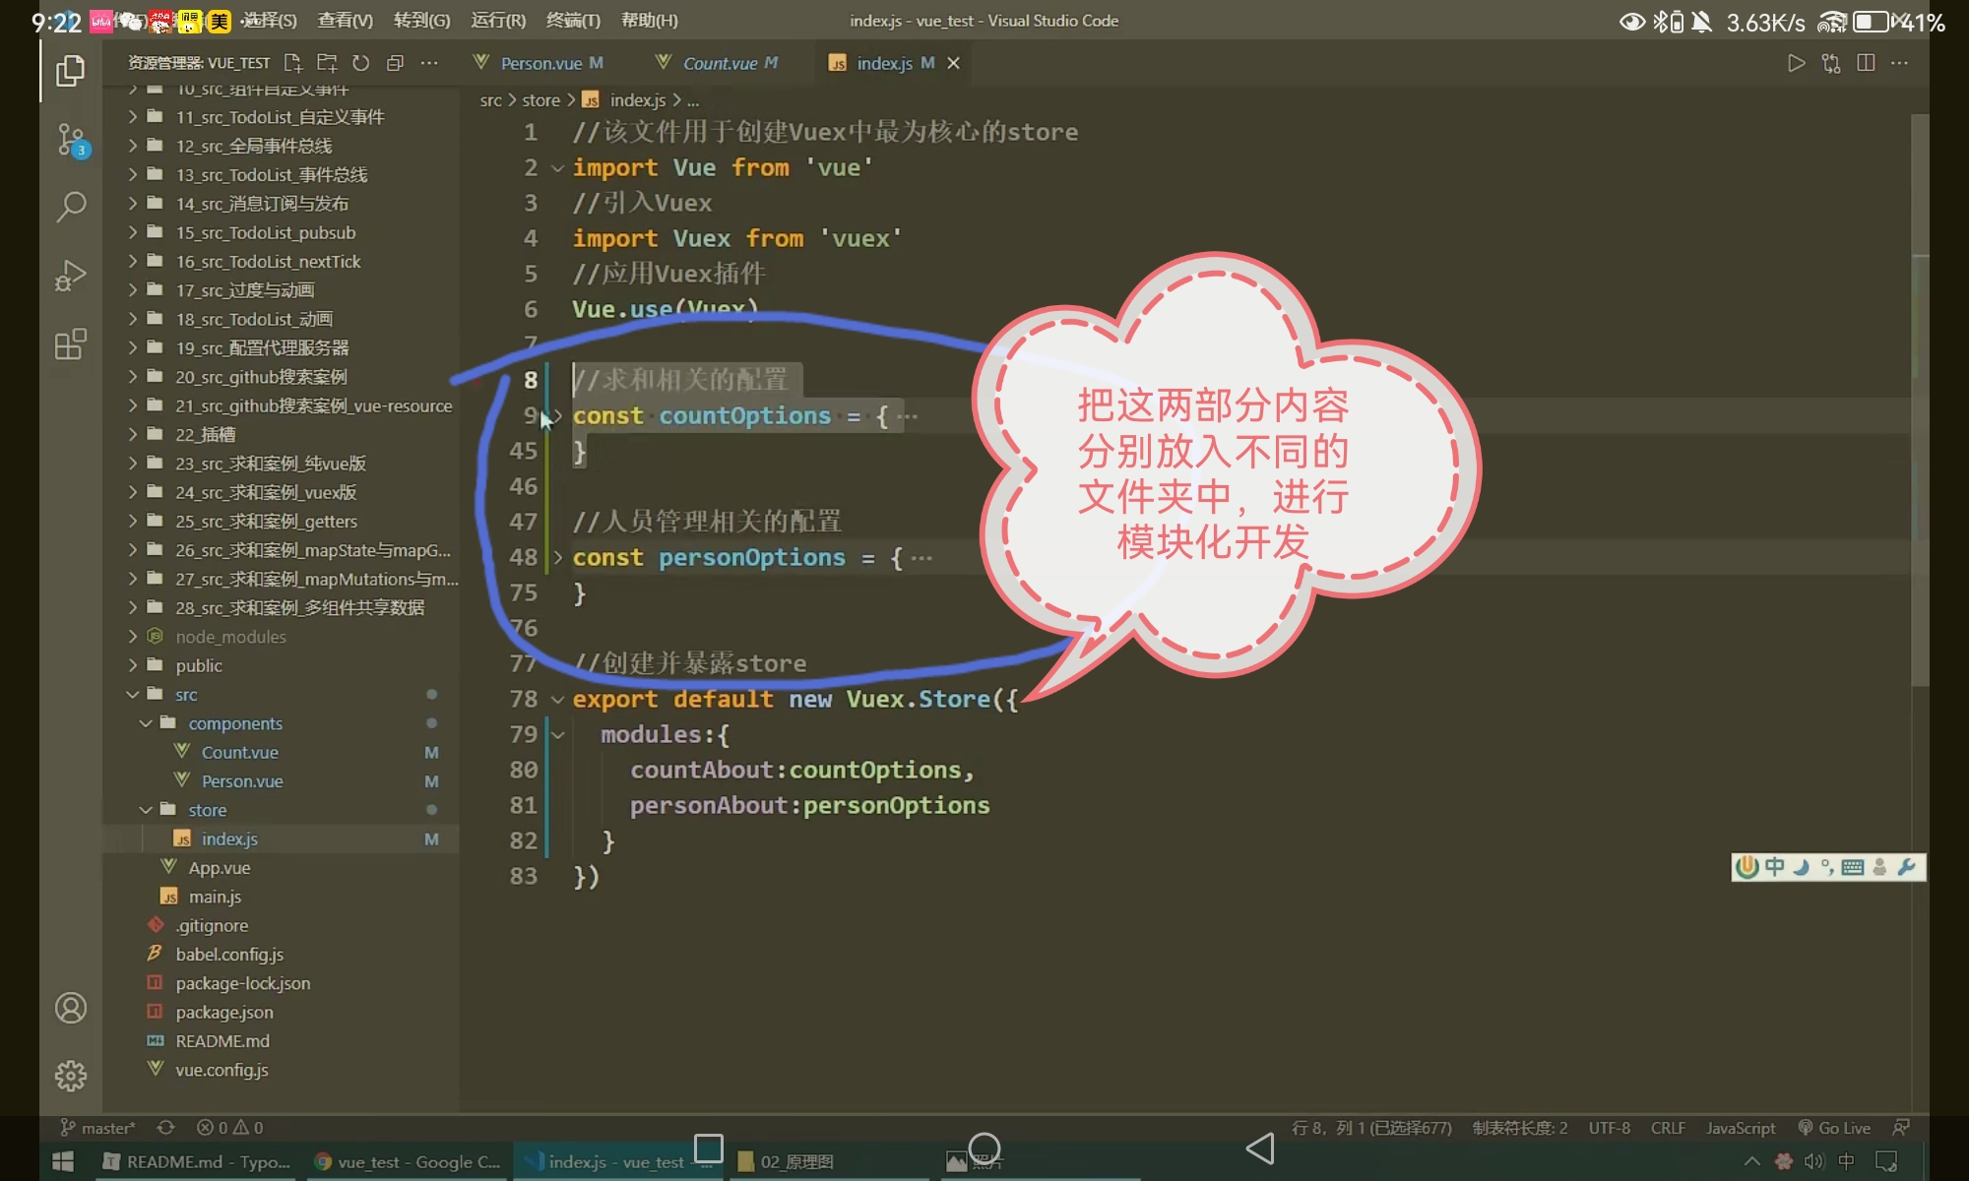Open the 终端(T) menu
Image resolution: width=1969 pixels, height=1181 pixels.
click(x=573, y=20)
